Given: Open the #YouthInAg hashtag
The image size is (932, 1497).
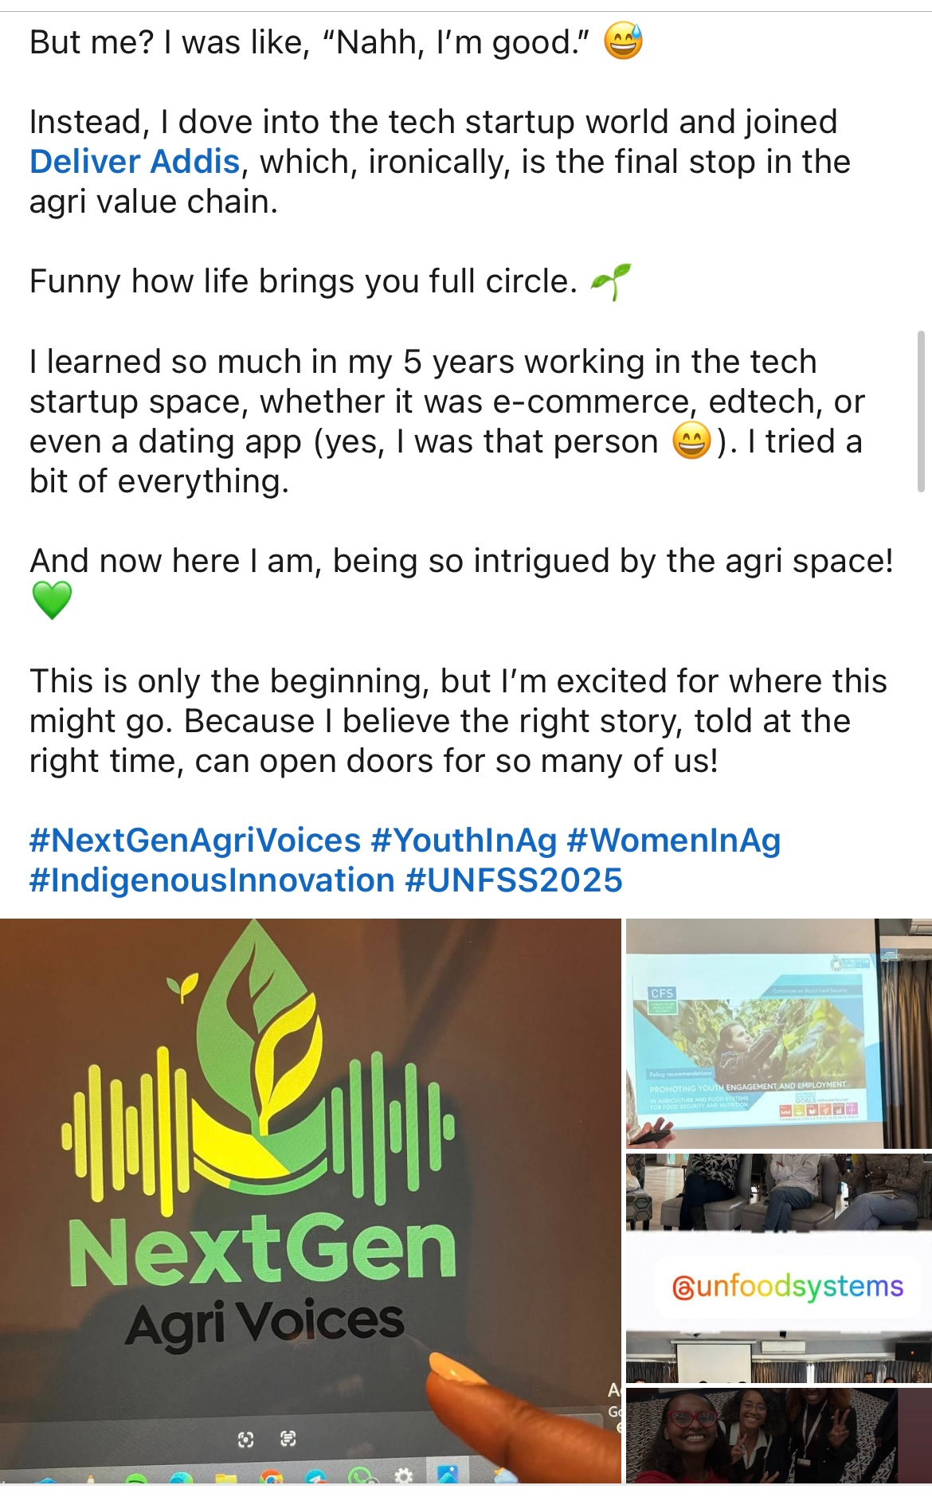Looking at the screenshot, I should point(464,841).
